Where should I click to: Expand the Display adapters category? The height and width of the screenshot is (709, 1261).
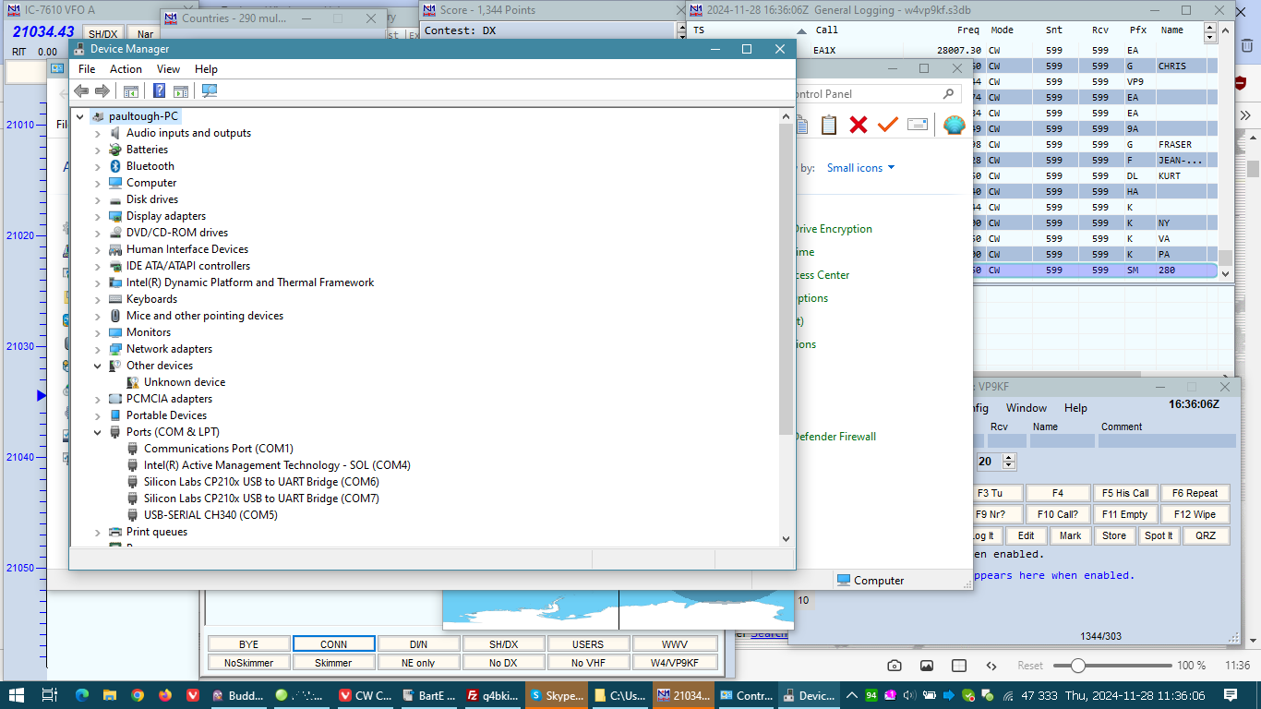click(98, 216)
